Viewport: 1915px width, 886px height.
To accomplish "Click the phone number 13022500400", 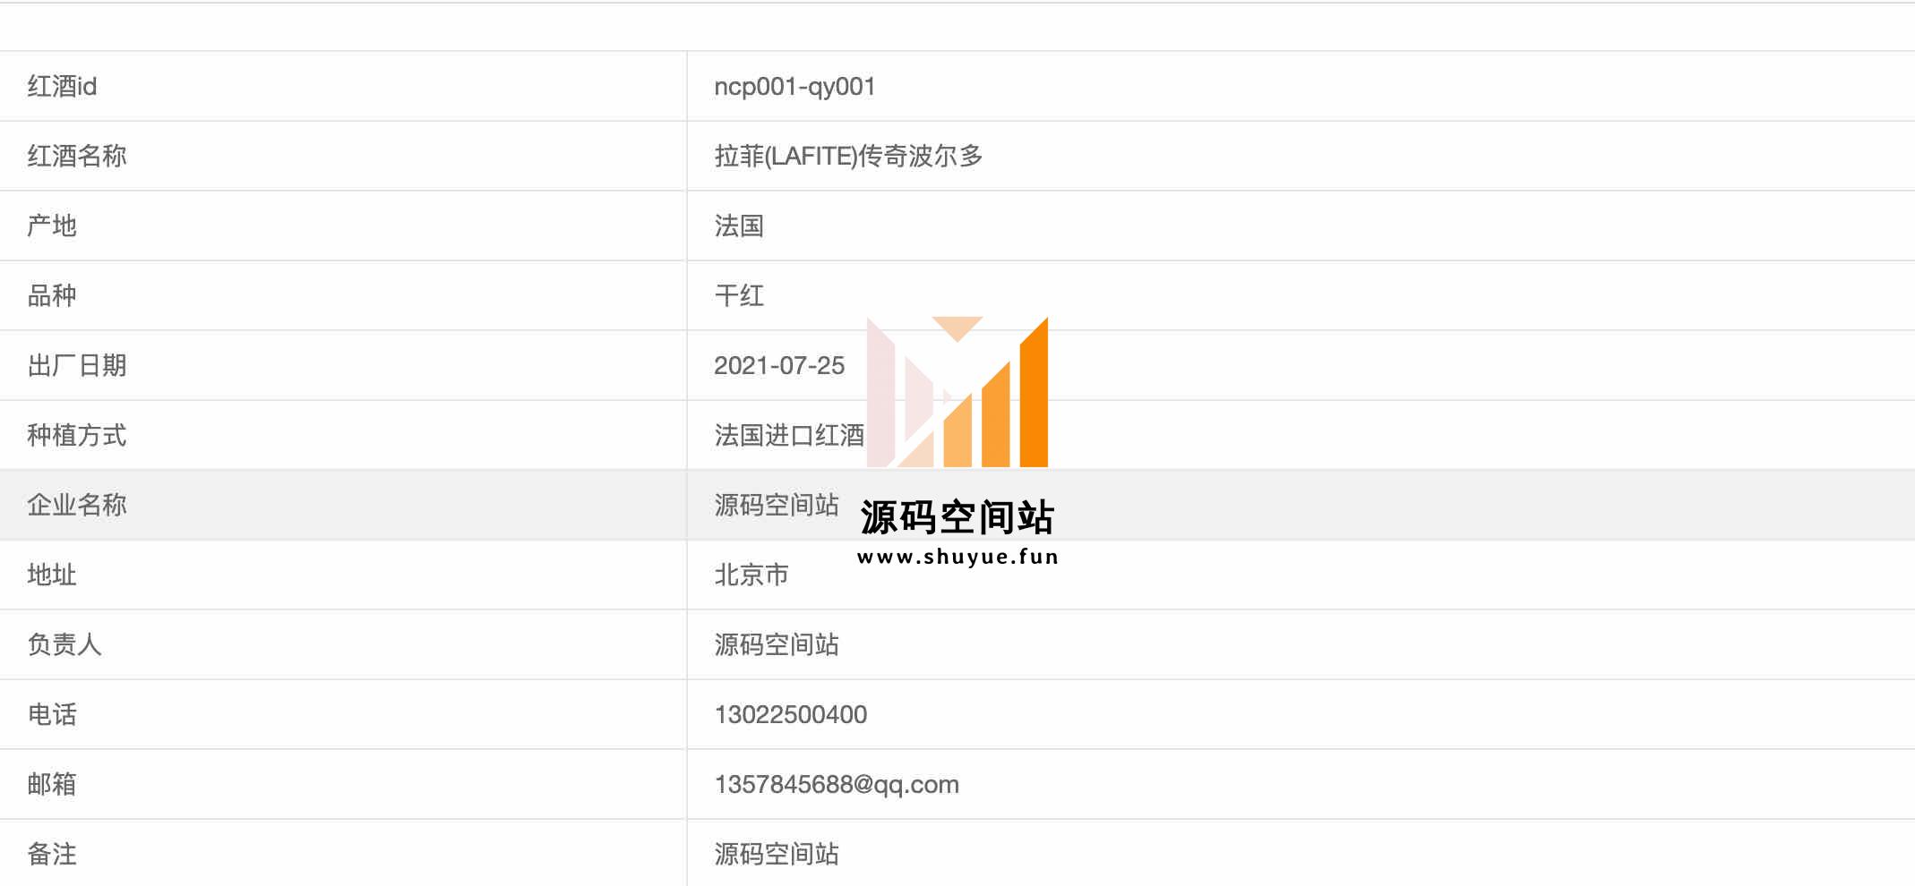I will 791,714.
